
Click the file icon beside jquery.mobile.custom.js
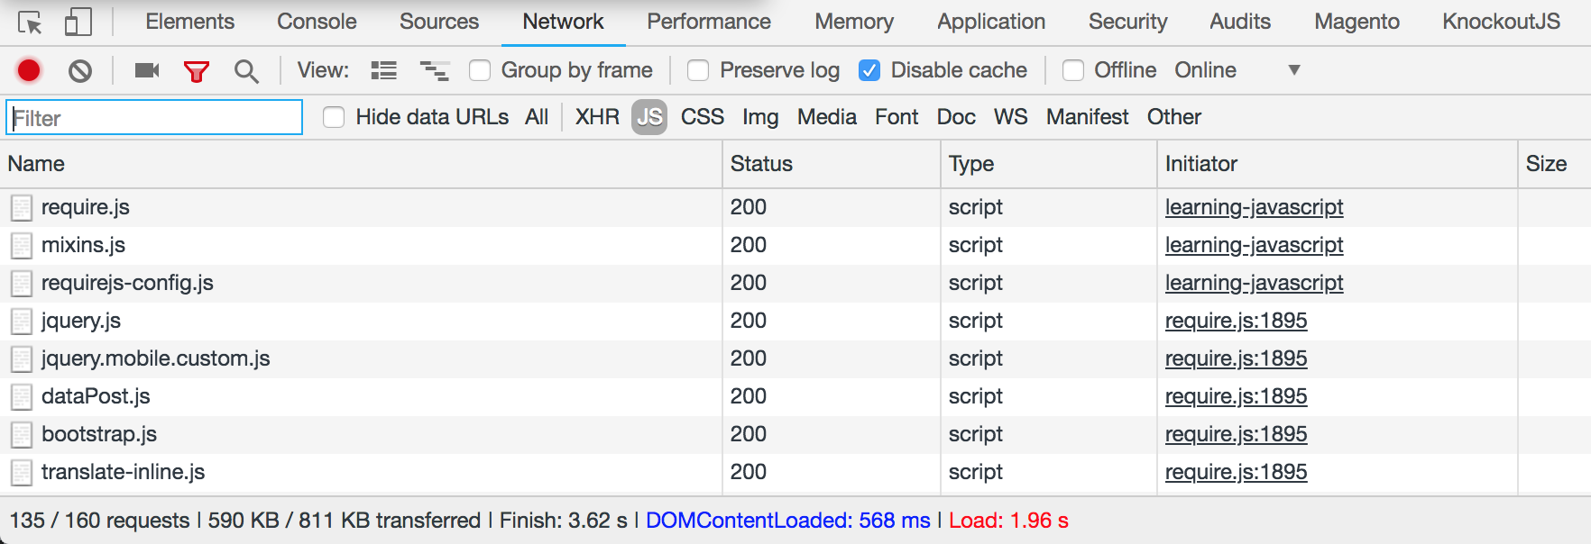click(22, 359)
